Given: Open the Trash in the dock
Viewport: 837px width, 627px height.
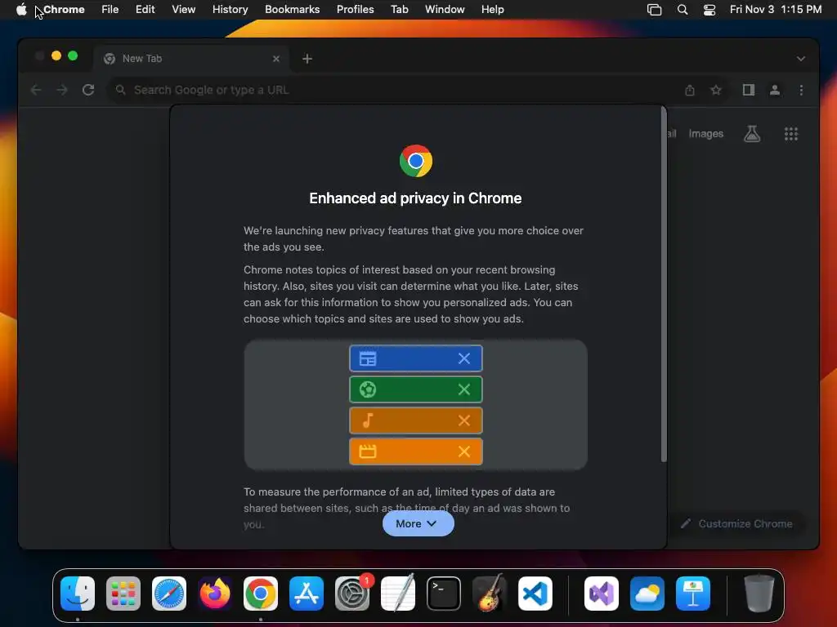Looking at the screenshot, I should (x=759, y=594).
